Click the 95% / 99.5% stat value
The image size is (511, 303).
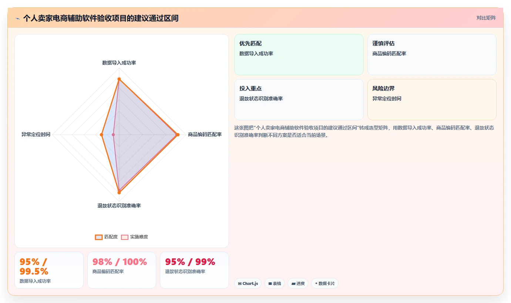[34, 266]
